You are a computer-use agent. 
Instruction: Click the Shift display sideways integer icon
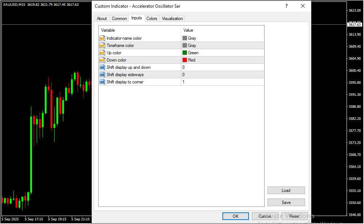pos(102,75)
